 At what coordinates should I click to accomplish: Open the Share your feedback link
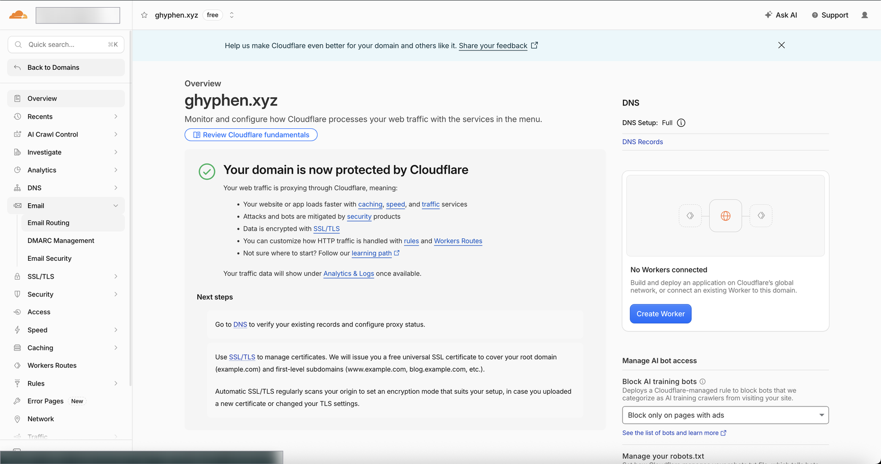[493, 46]
